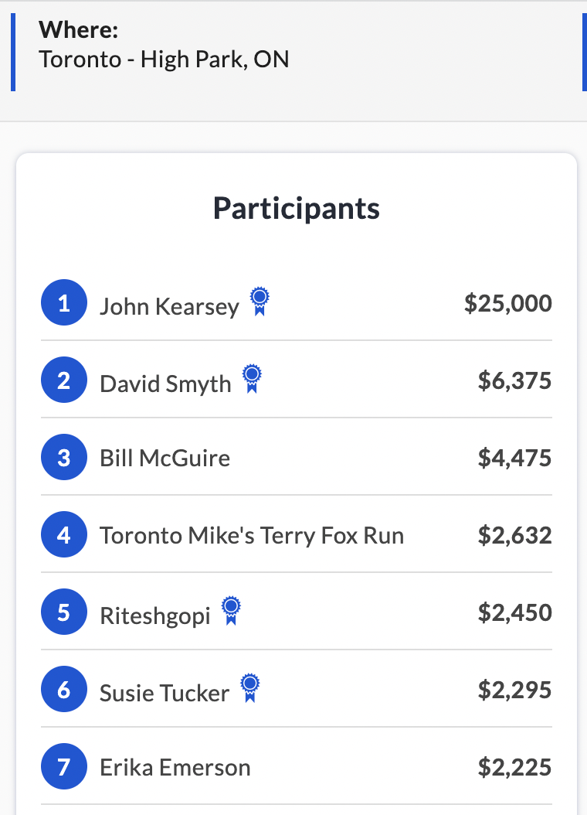Open David Smyth's participant page
Image resolution: width=587 pixels, height=815 pixels.
[x=165, y=384]
